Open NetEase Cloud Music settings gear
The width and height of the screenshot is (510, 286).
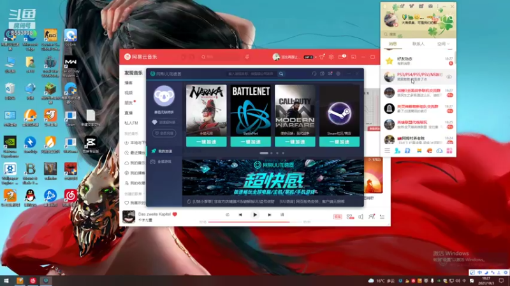pos(331,57)
